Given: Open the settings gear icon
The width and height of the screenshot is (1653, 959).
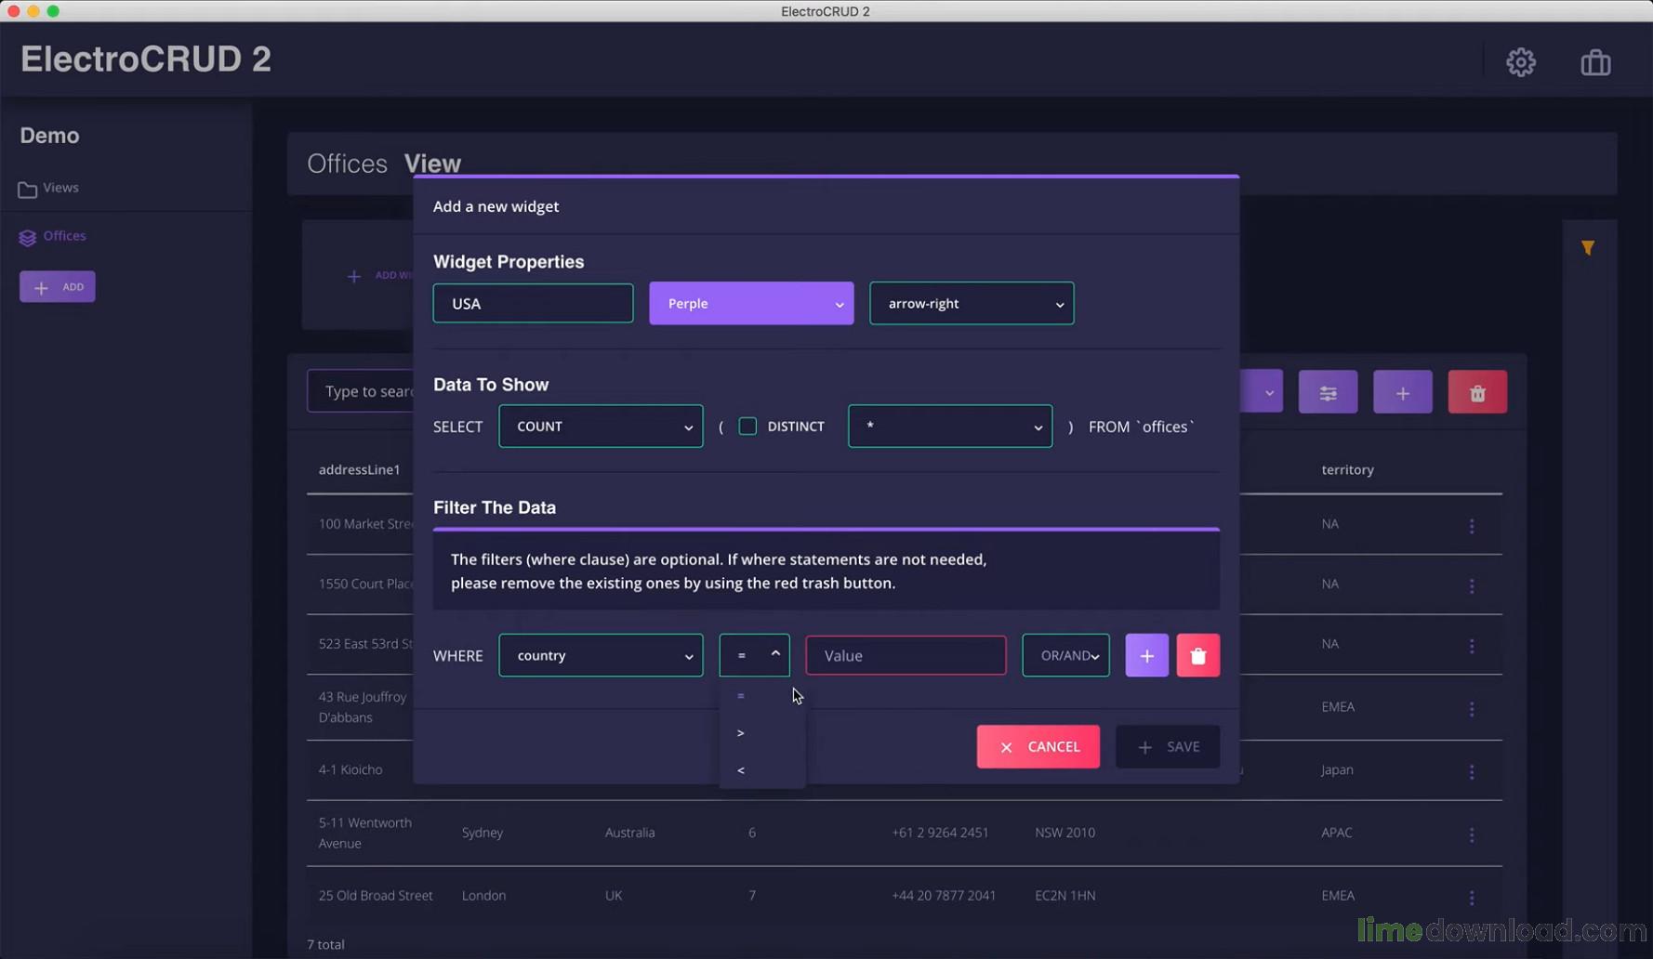Looking at the screenshot, I should pos(1520,62).
